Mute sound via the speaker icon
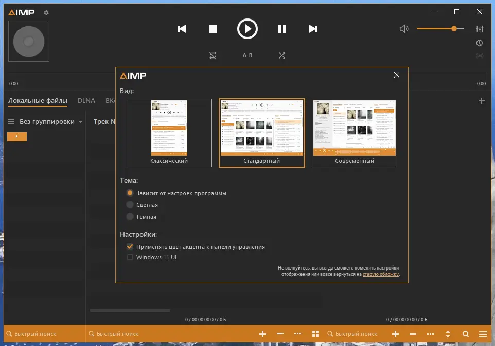This screenshot has height=346, width=495. tap(404, 29)
